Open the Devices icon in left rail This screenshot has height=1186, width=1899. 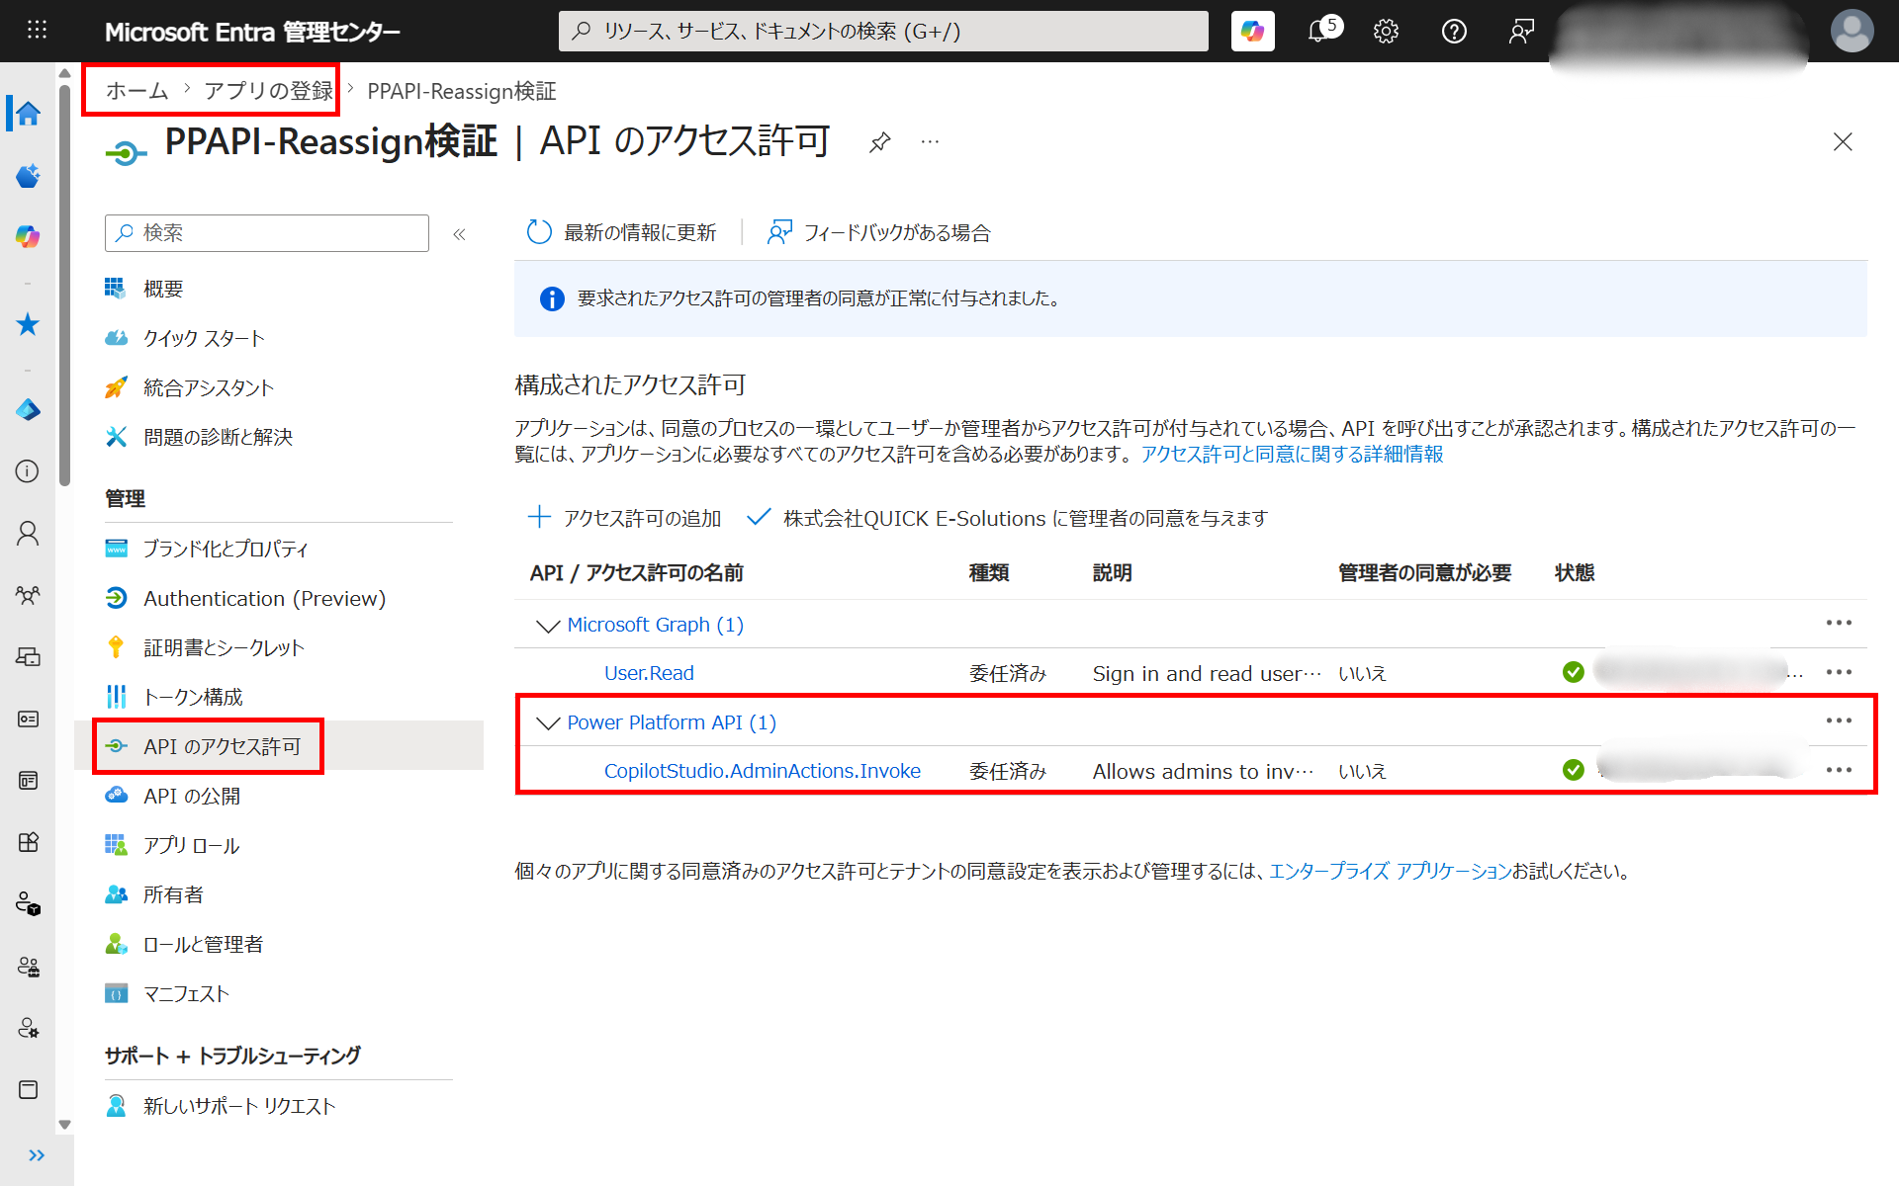click(28, 656)
